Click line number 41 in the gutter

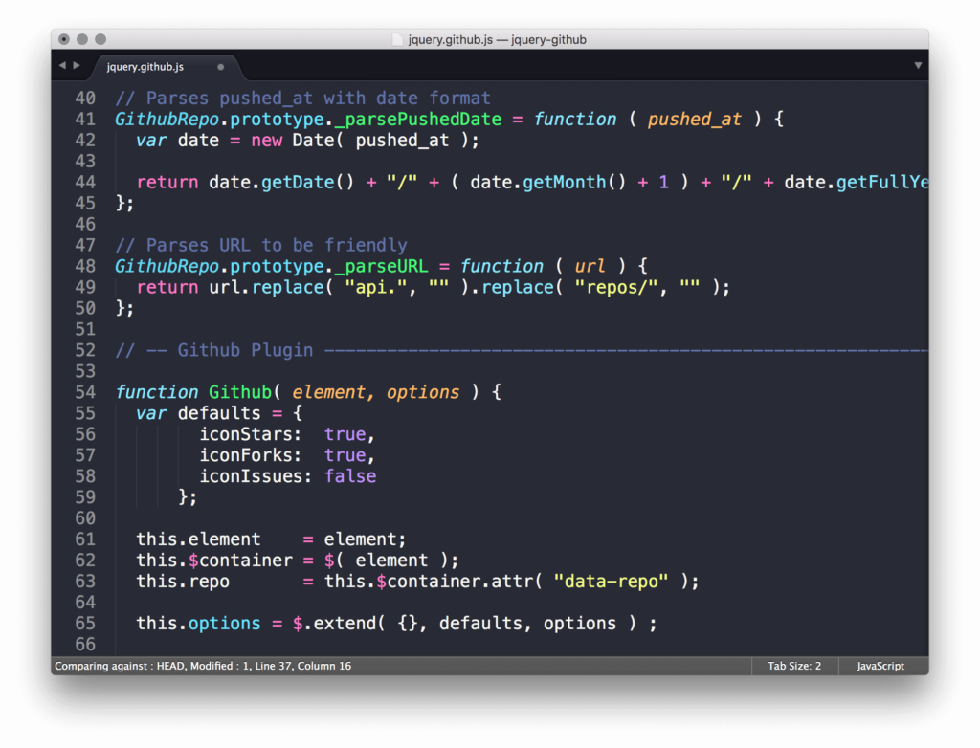coord(85,119)
